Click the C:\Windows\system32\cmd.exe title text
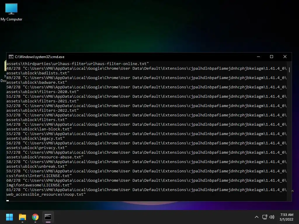This screenshot has width=299, height=224. point(40,57)
